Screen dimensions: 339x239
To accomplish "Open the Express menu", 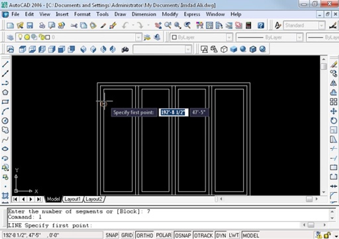I will click(192, 14).
